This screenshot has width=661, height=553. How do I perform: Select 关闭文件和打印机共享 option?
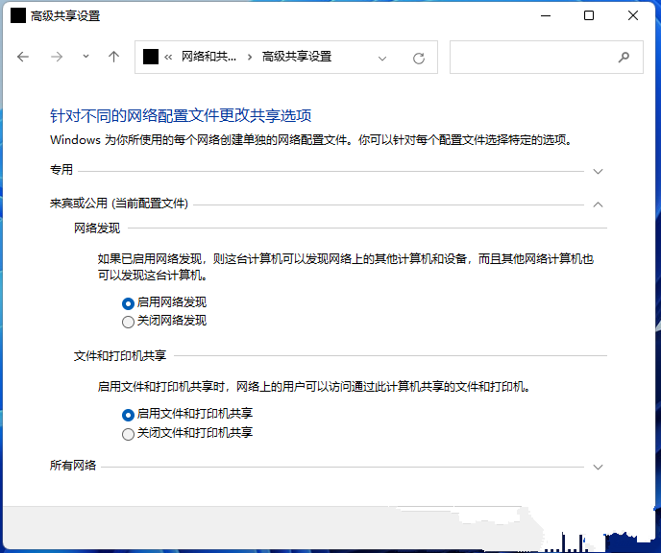(x=128, y=434)
